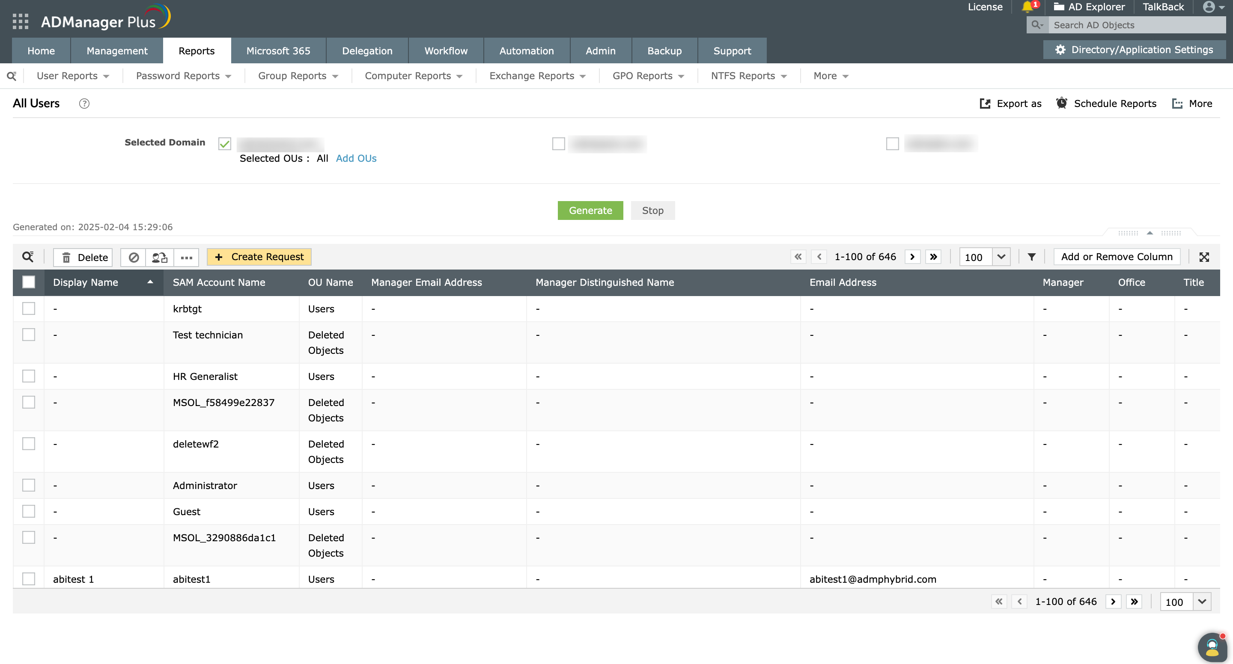
Task: Switch to the Management tab
Action: coord(117,51)
